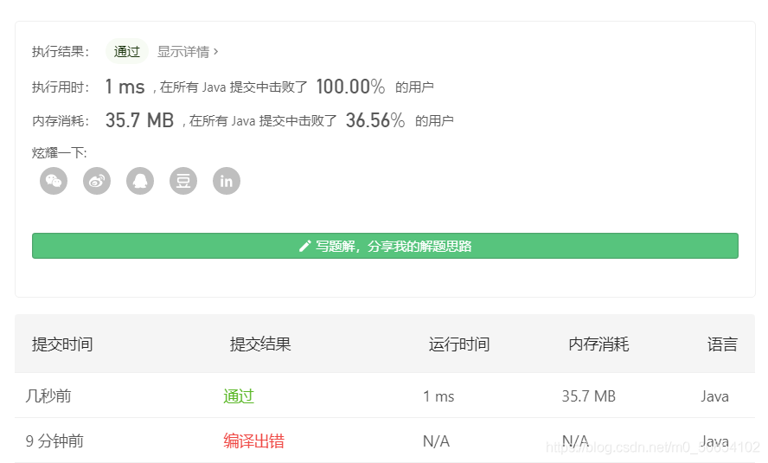This screenshot has width=768, height=463.
Task: Click the 内存消耗 column header
Action: [x=598, y=344]
